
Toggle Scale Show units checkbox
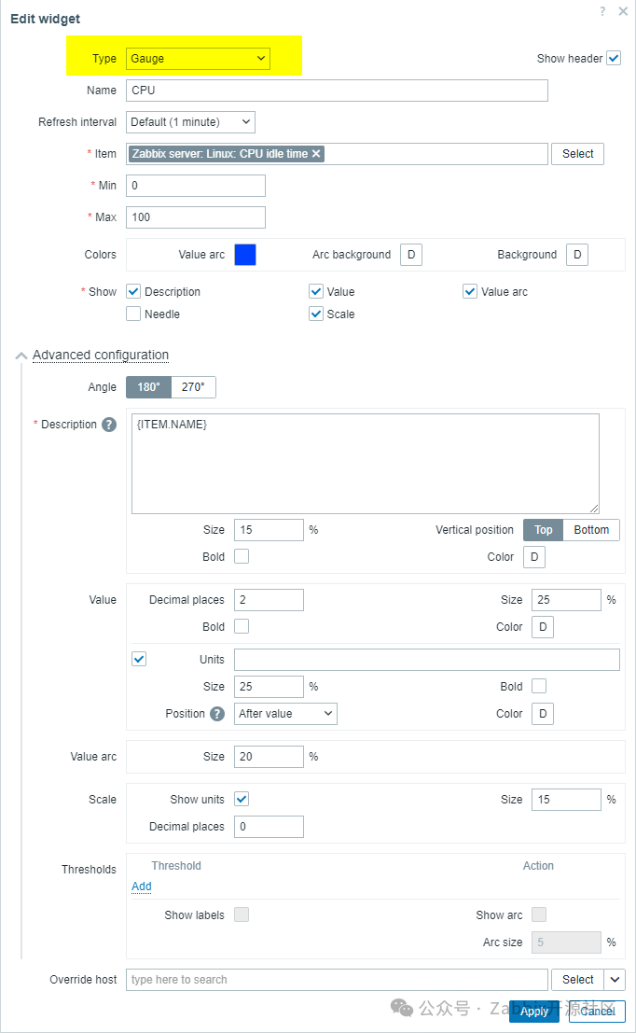coord(242,799)
